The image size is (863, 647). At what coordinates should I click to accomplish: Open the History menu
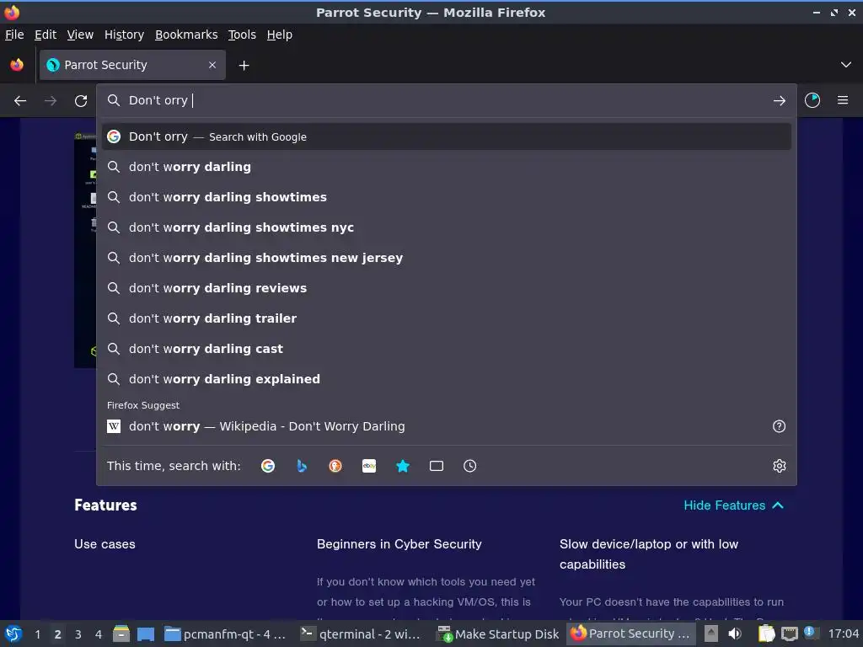(124, 35)
